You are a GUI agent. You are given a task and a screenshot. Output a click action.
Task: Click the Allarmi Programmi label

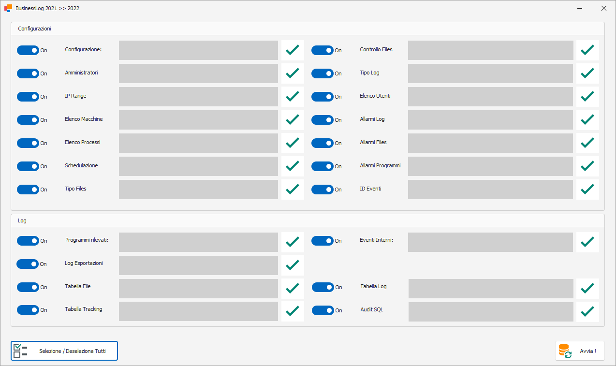click(x=381, y=165)
